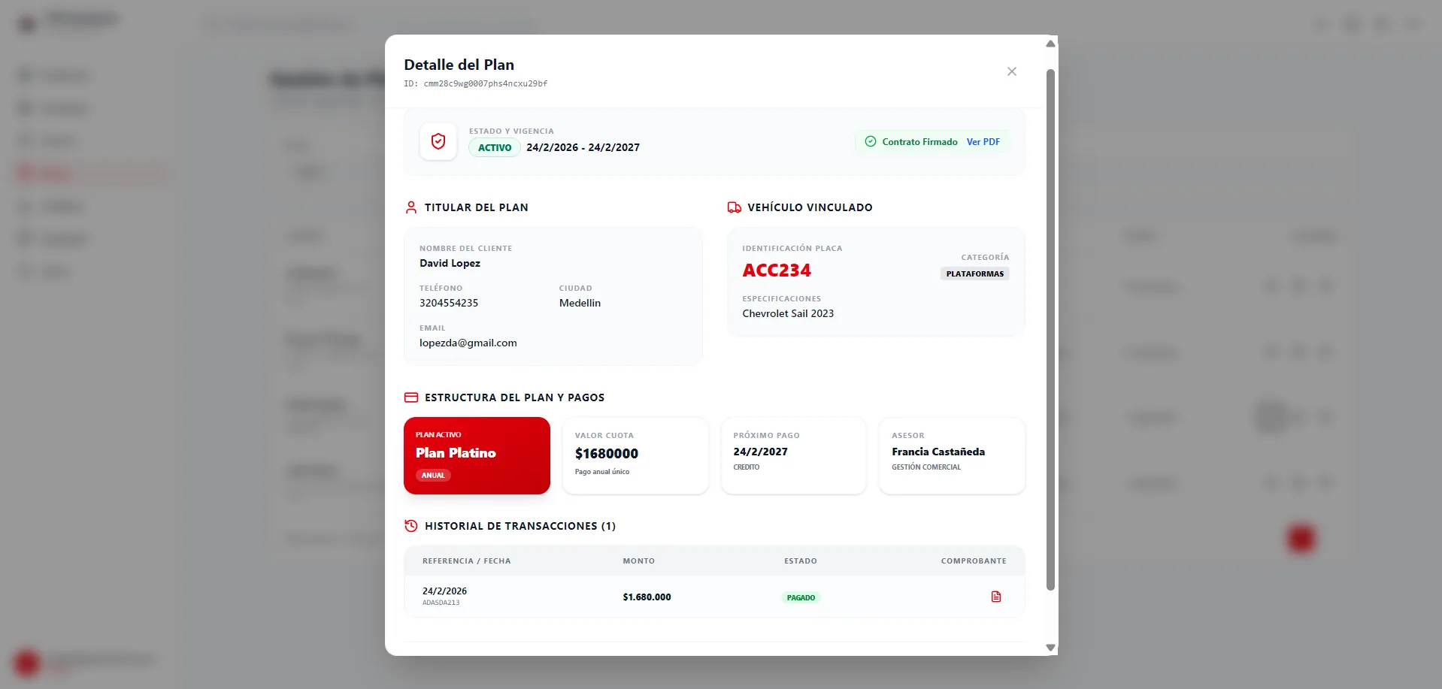Viewport: 1442px width, 689px height.
Task: Click the card icon beside Estructura del Plan
Action: (411, 397)
